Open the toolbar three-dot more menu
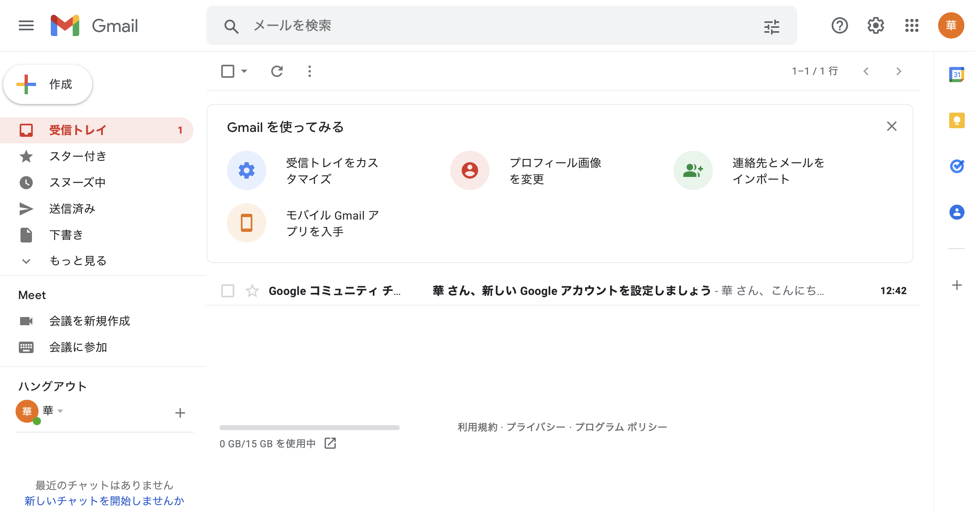The width and height of the screenshot is (975, 512). tap(310, 71)
